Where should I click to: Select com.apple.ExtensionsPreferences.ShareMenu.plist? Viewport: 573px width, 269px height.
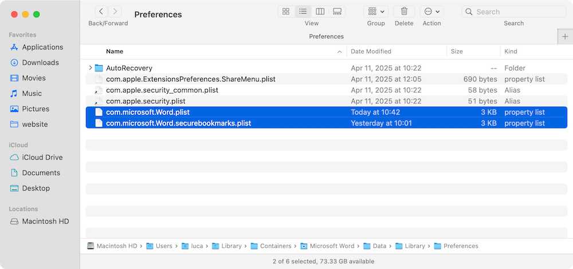pos(191,79)
